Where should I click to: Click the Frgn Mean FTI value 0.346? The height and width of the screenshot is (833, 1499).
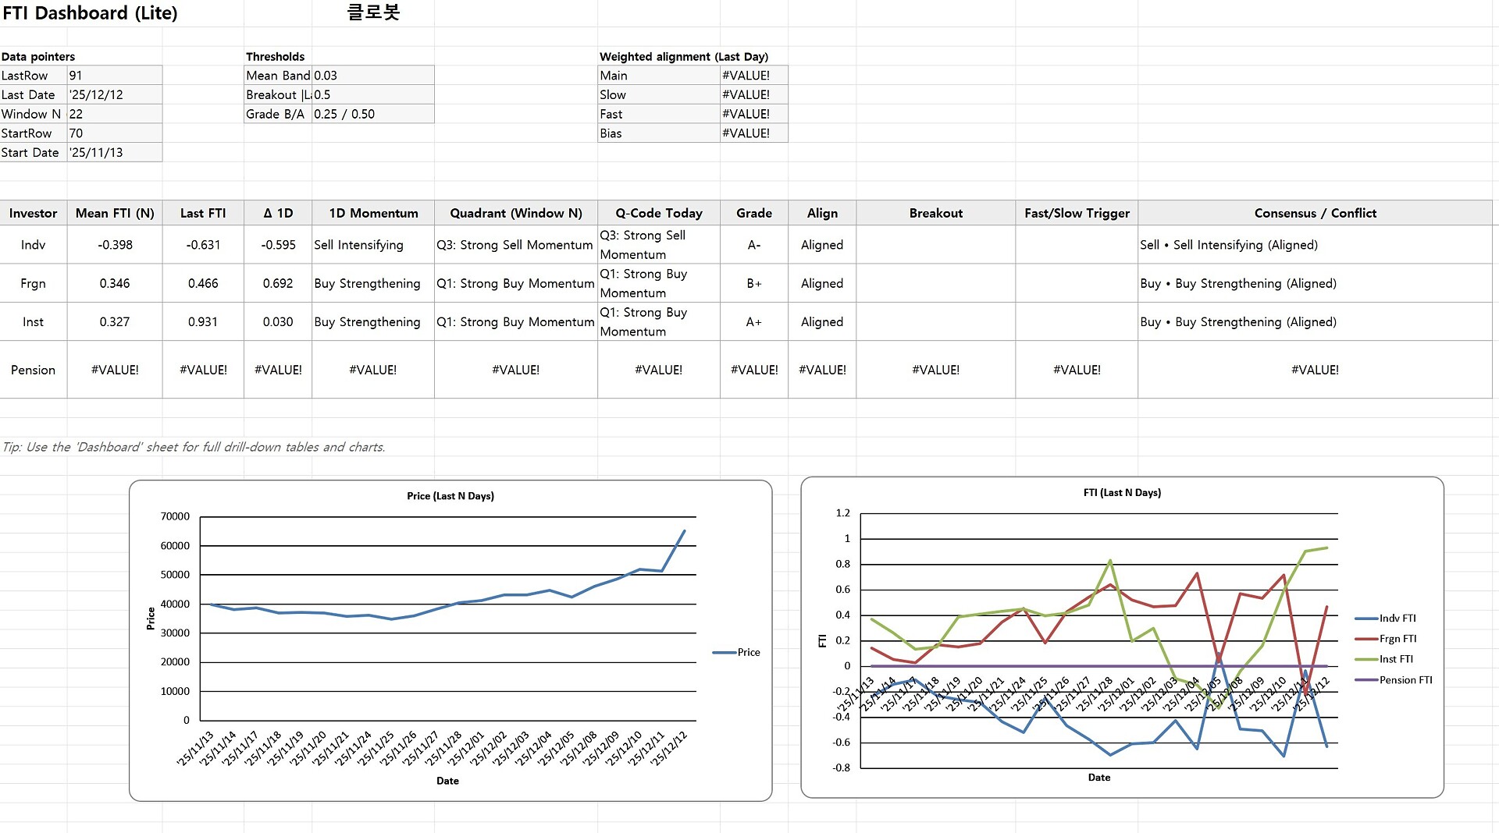[x=115, y=283]
